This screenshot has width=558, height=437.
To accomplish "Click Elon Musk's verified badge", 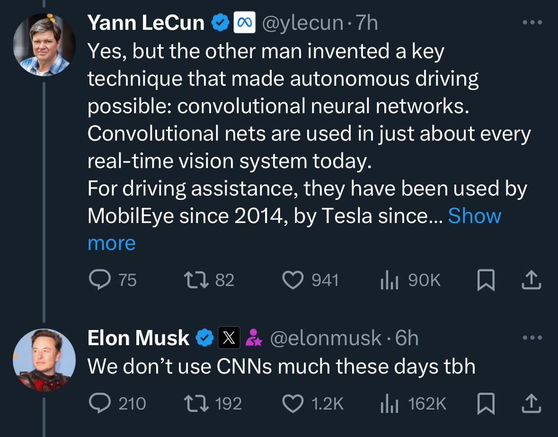I will click(x=205, y=337).
